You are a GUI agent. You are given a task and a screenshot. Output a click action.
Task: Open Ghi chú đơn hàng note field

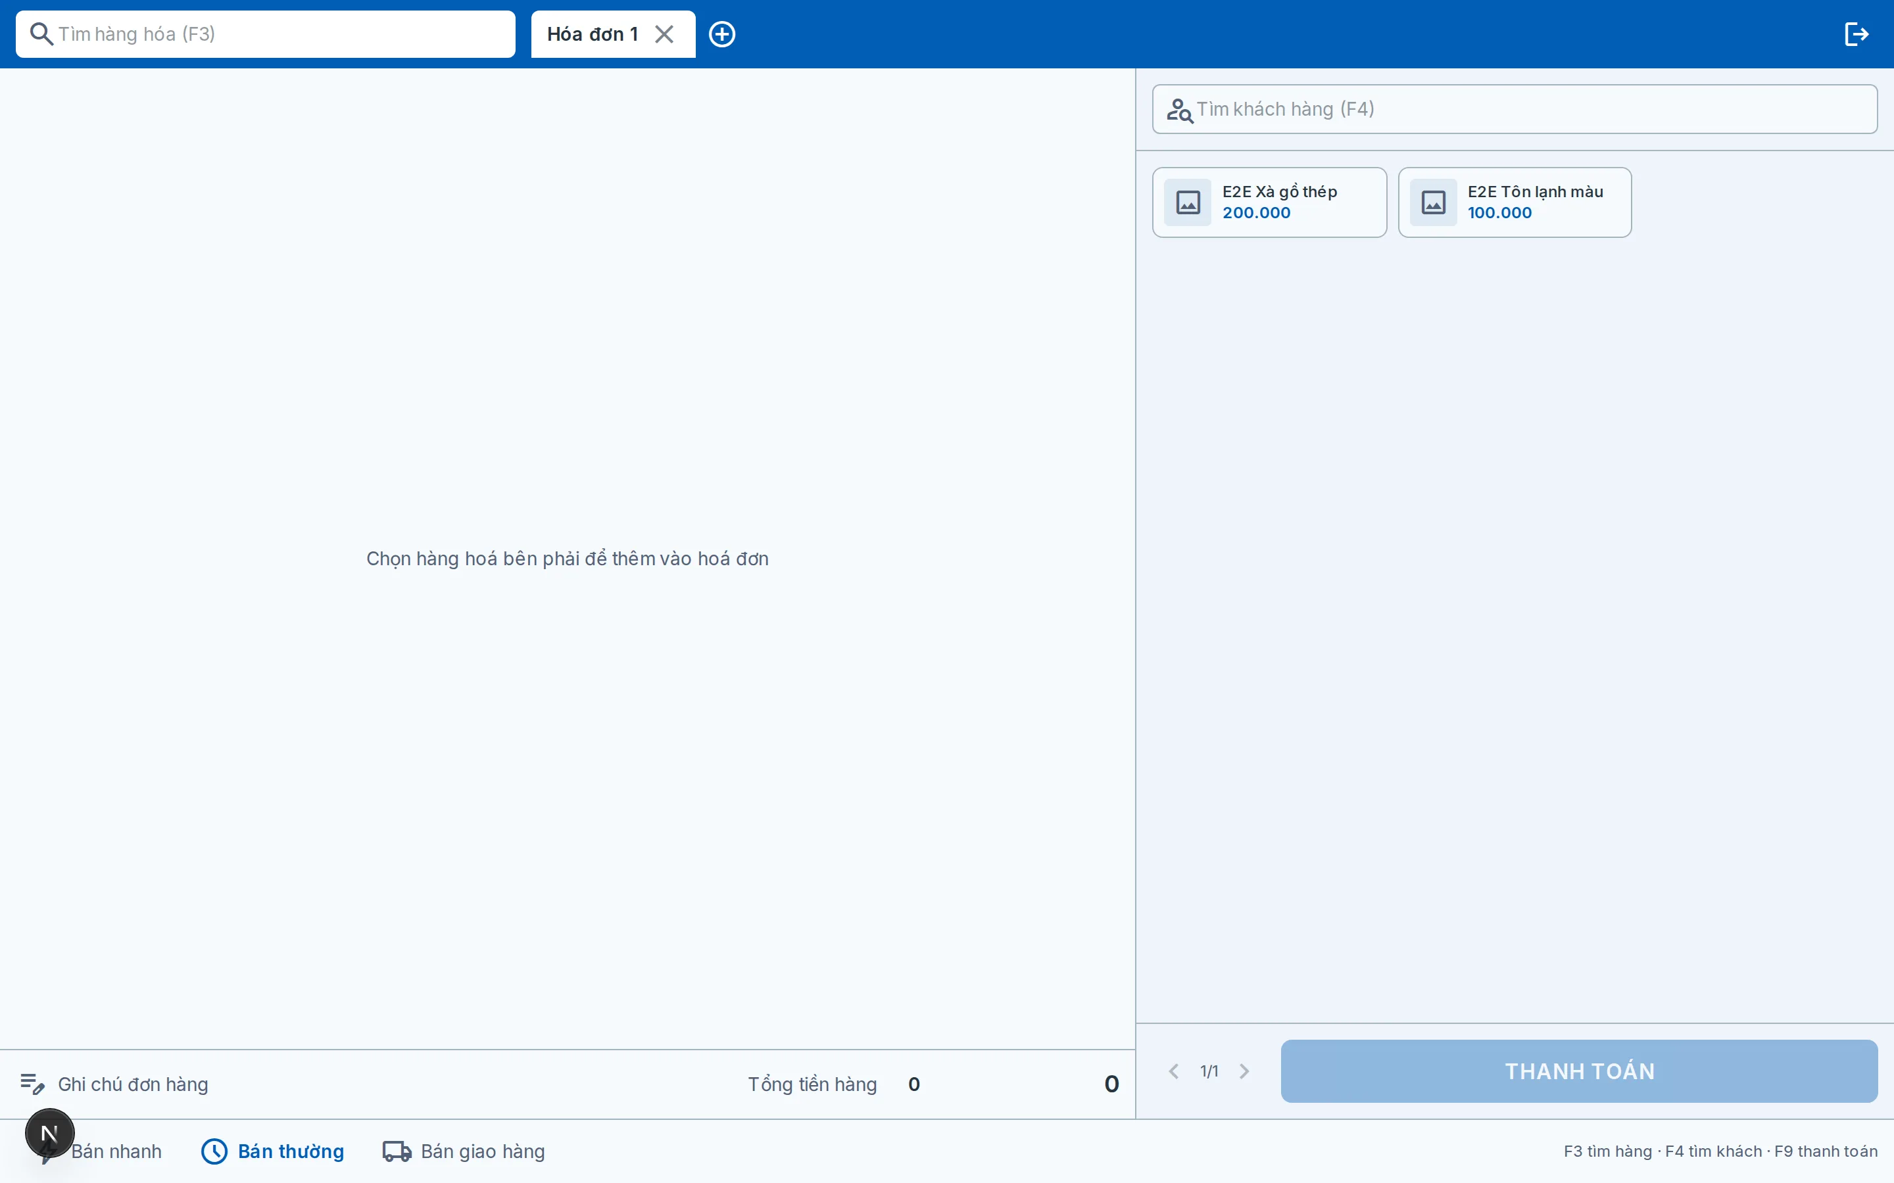pos(133,1084)
